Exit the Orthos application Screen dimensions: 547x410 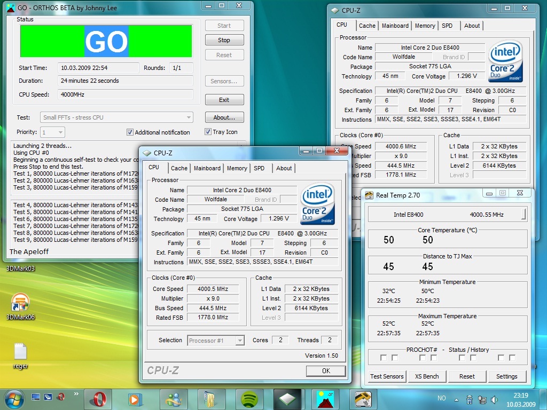(224, 100)
